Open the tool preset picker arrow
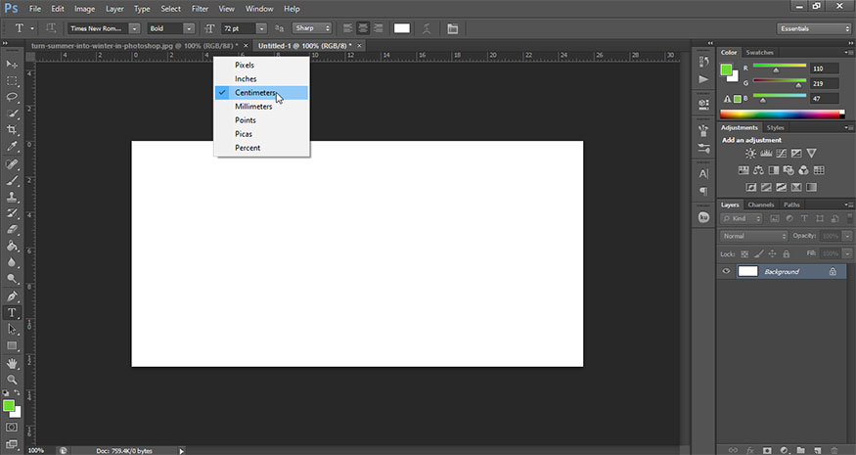 tap(31, 28)
